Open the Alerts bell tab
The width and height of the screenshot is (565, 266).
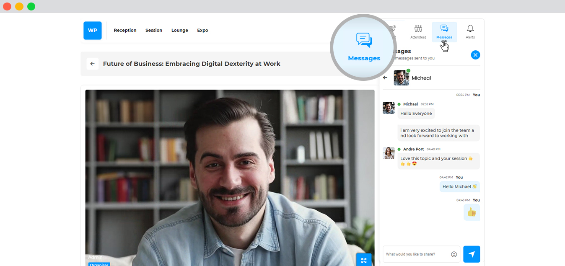(470, 32)
